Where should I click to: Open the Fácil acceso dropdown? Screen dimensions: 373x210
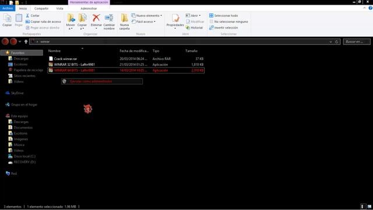coord(143,22)
